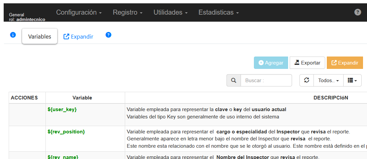Image resolution: width=367 pixels, height=159 pixels.
Task: Open the Configuración dropdown menu
Action: pyautogui.click(x=79, y=13)
